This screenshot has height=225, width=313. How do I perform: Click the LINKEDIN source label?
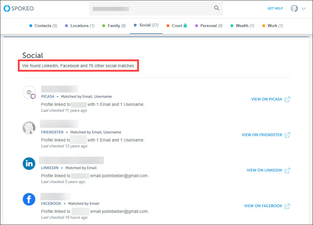click(x=50, y=168)
